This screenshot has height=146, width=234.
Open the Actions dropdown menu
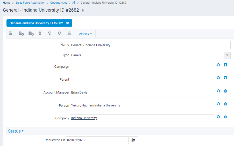pos(85,34)
